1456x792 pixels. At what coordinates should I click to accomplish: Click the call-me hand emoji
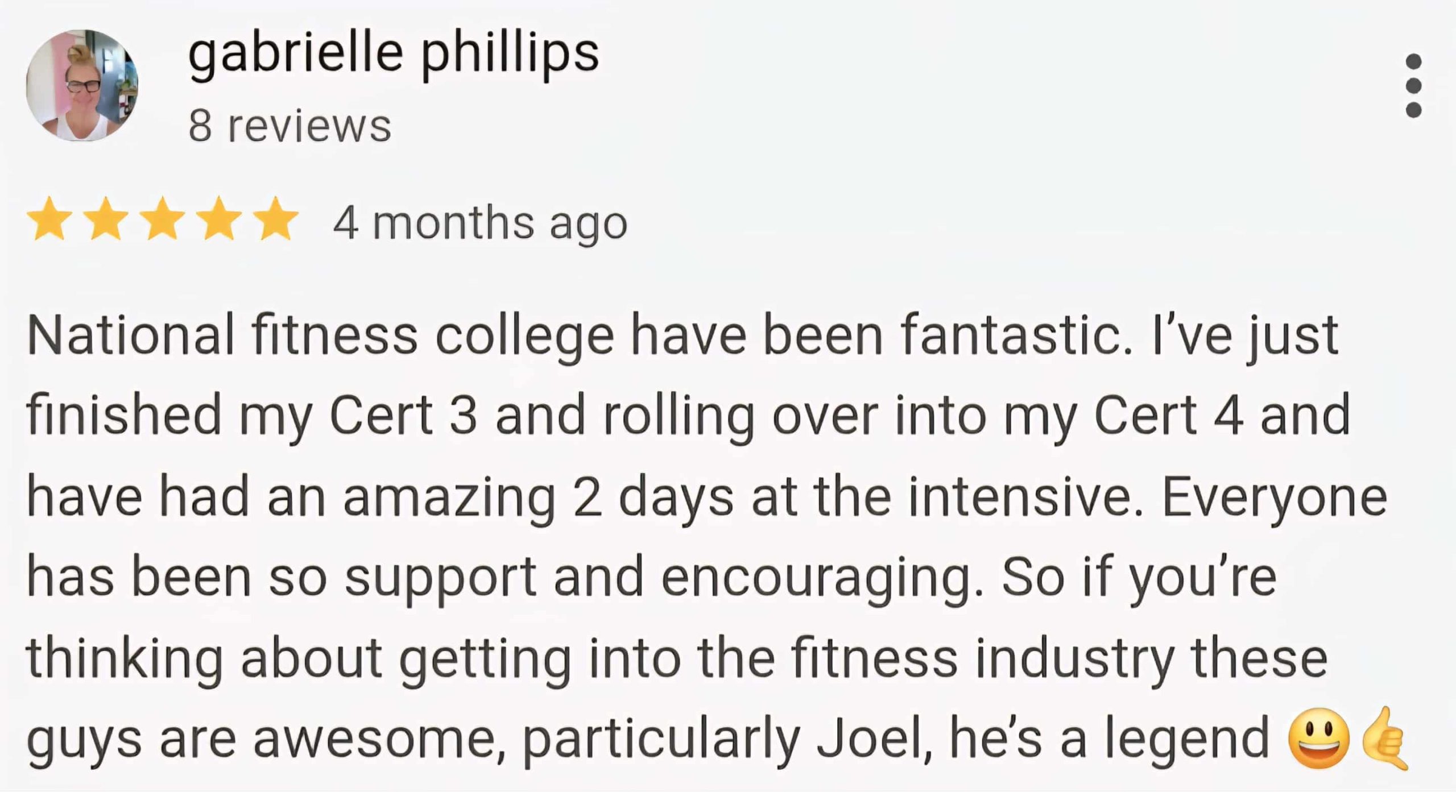pyautogui.click(x=1385, y=739)
